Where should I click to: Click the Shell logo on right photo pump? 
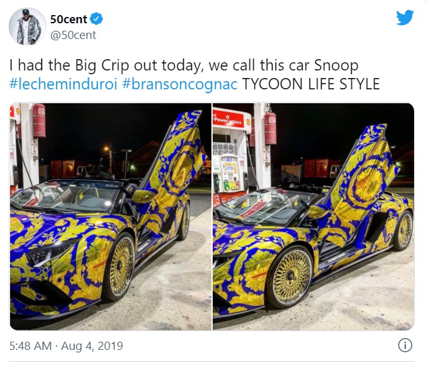click(248, 121)
